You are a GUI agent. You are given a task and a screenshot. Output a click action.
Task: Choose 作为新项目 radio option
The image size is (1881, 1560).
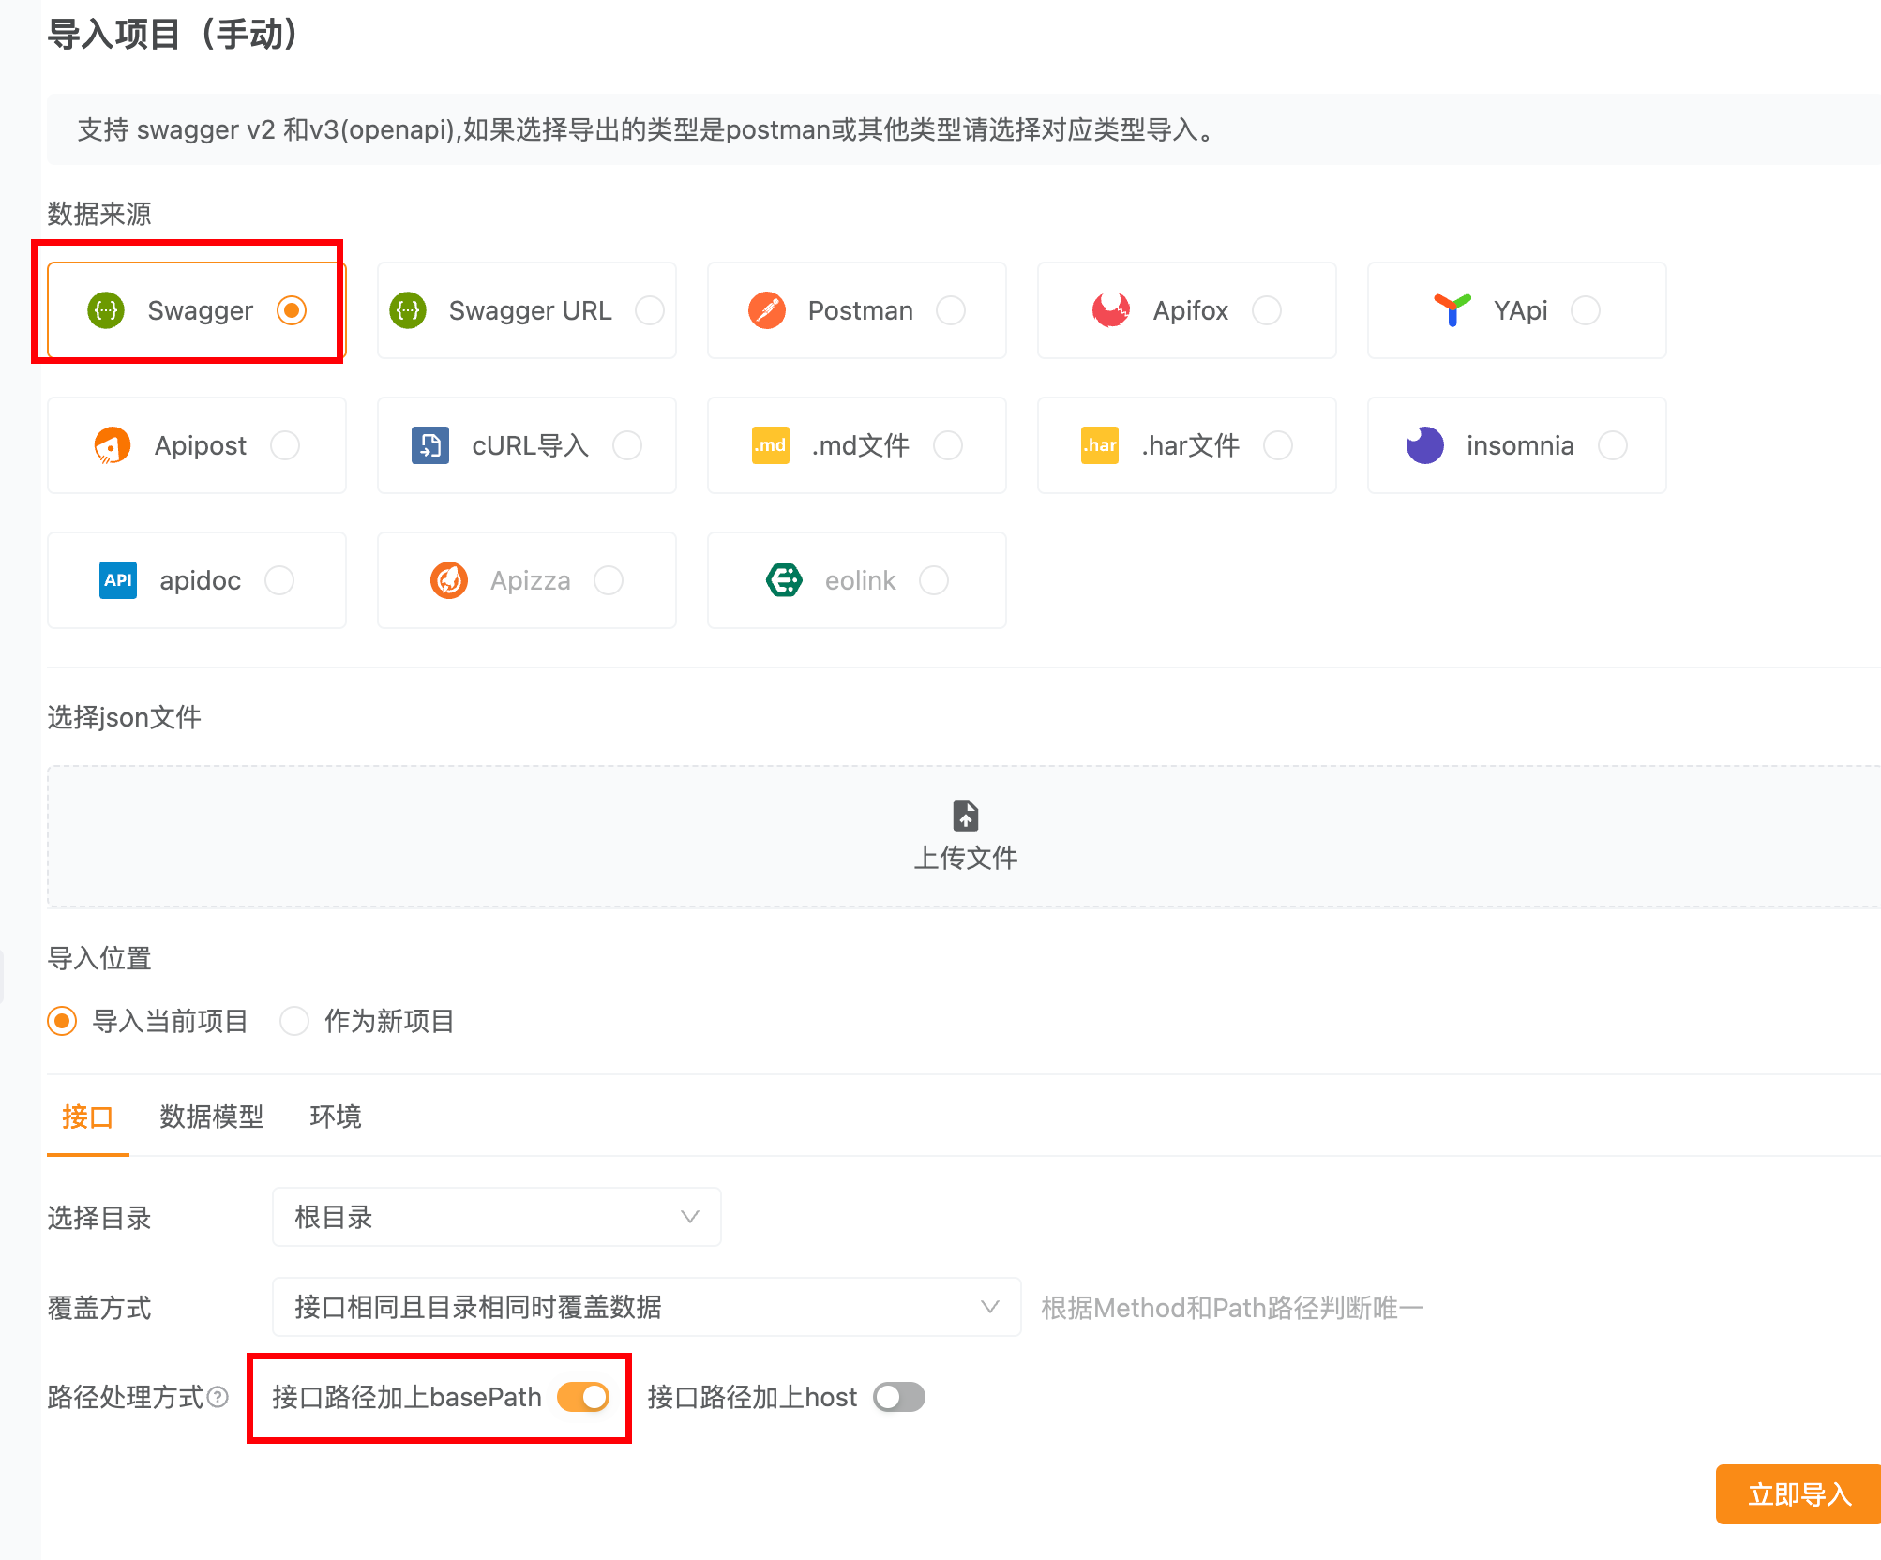294,1021
